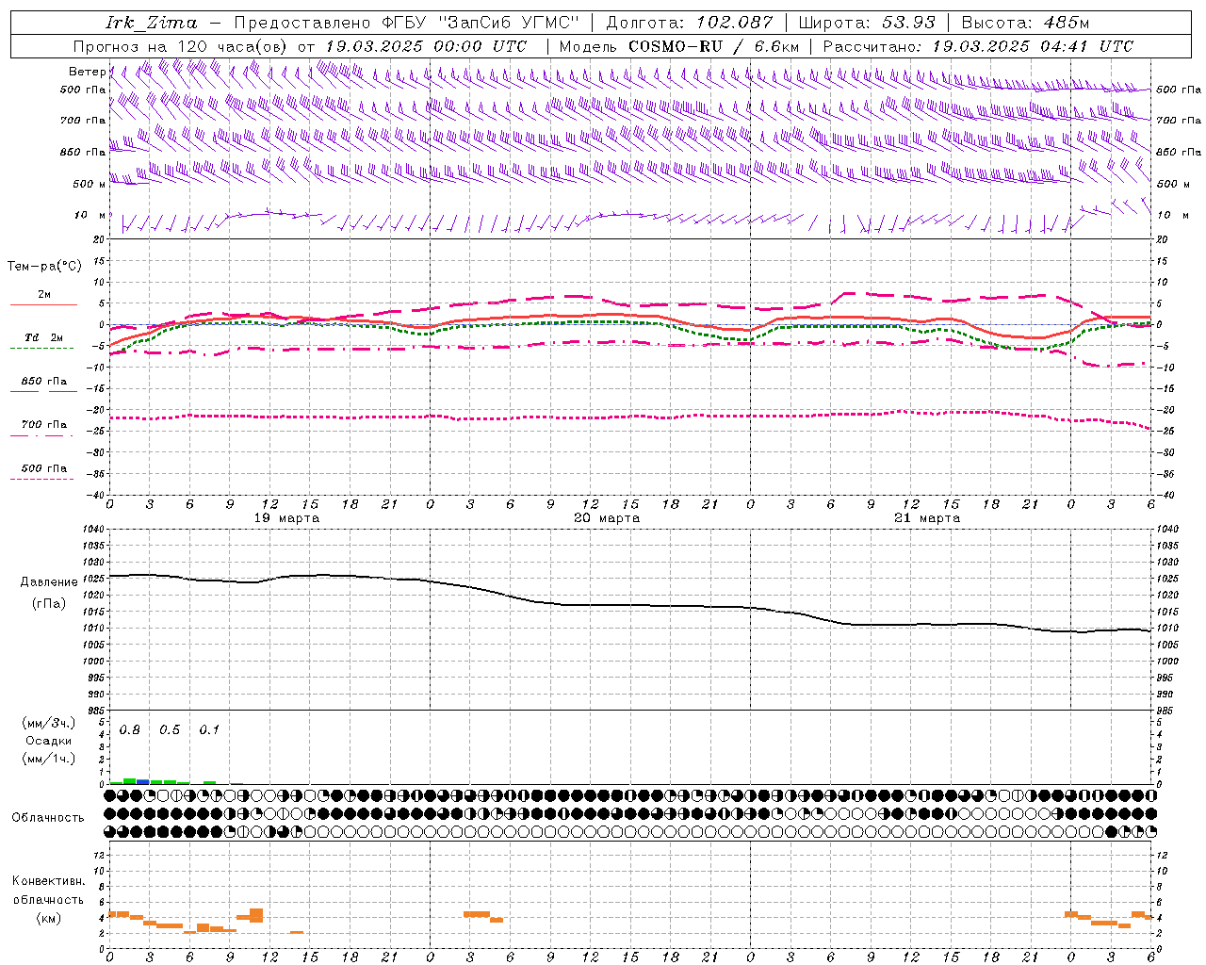Click the Давление pressure panel label
Viewport: 1206px width, 965px height.
(49, 582)
